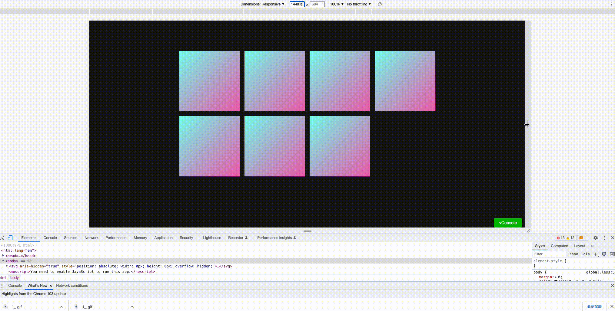The width and height of the screenshot is (615, 311).
Task: Select the Computed pane tab
Action: [x=559, y=246]
